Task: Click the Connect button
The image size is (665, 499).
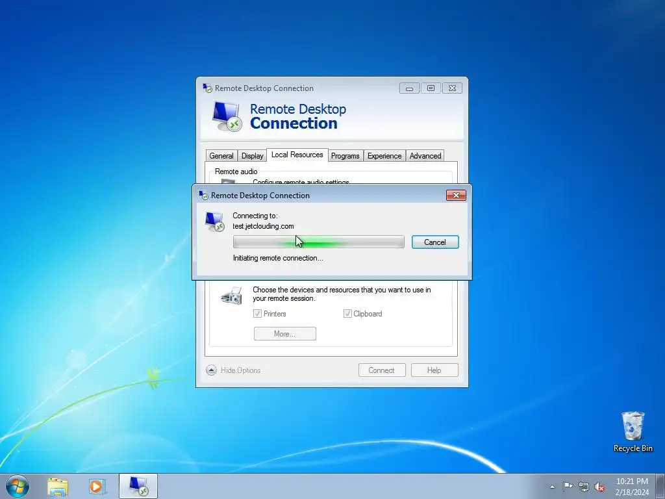Action: (382, 370)
